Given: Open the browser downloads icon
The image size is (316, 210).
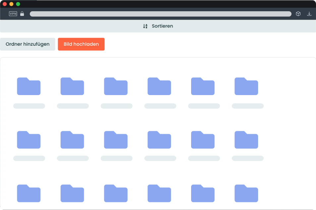Looking at the screenshot, I should 309,14.
